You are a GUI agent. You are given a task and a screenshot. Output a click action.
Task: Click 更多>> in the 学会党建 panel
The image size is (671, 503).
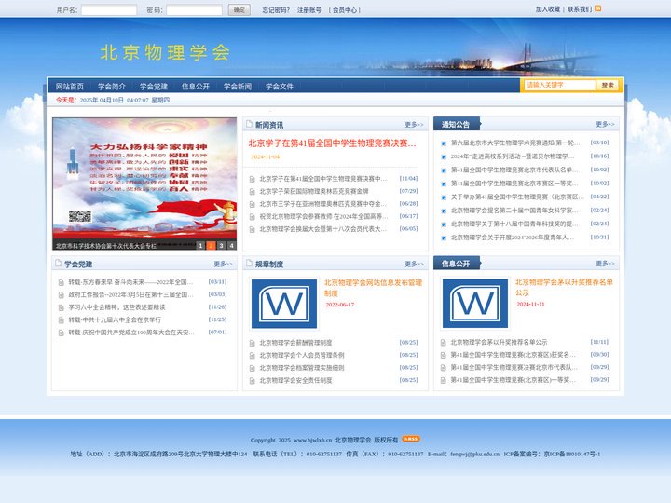(x=223, y=265)
